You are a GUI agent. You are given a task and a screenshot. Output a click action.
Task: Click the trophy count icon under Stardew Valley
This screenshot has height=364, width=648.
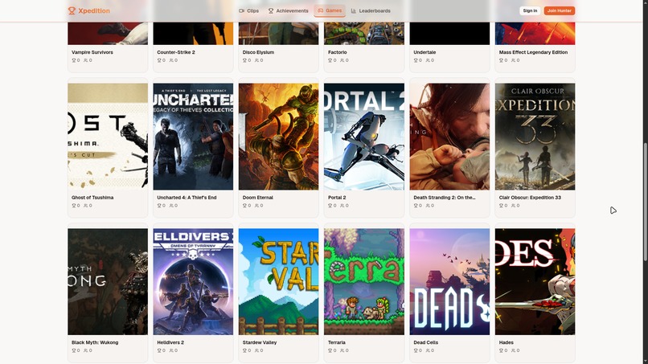(x=245, y=350)
